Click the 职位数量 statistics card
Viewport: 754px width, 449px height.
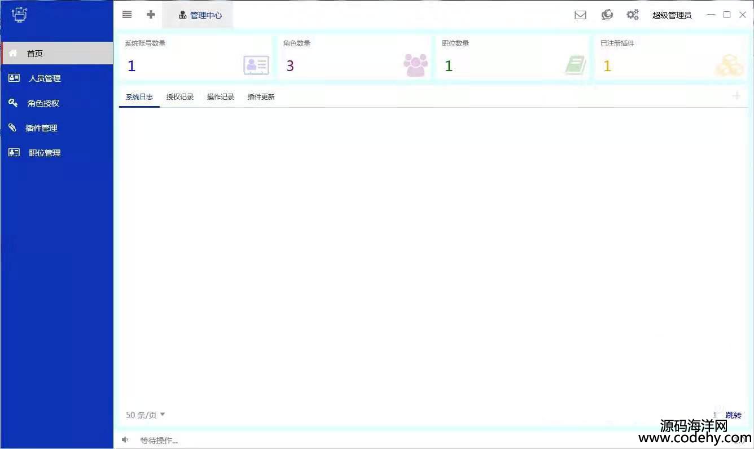(x=512, y=58)
